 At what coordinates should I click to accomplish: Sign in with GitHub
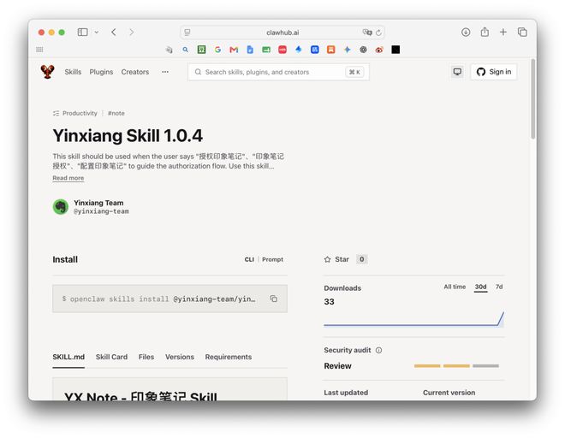coord(494,72)
